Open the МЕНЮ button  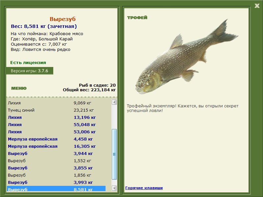click(19, 88)
